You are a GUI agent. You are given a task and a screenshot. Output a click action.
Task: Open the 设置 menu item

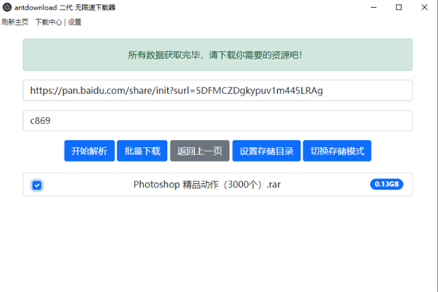(x=75, y=22)
